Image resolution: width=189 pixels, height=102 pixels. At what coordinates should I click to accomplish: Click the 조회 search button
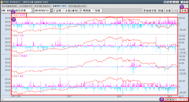tap(168, 11)
